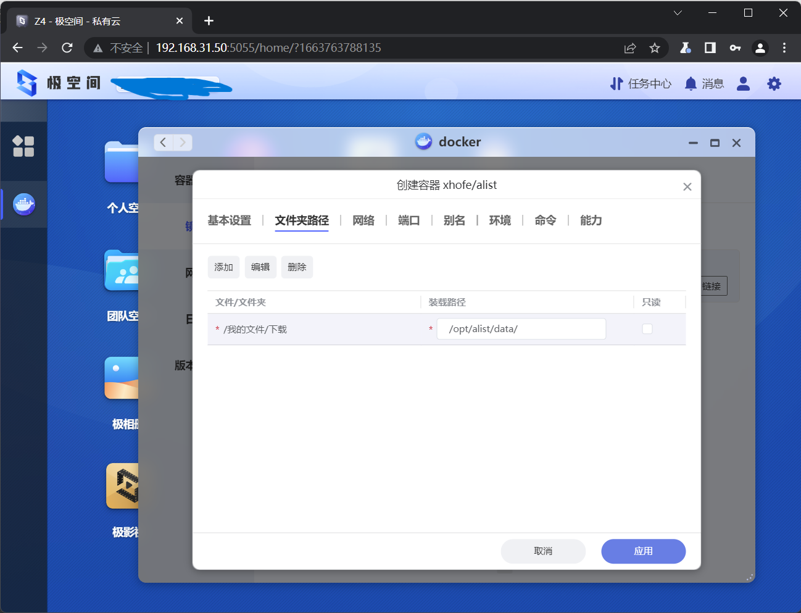The image size is (801, 613).
Task: Open the settings gear in header
Action: 774,83
